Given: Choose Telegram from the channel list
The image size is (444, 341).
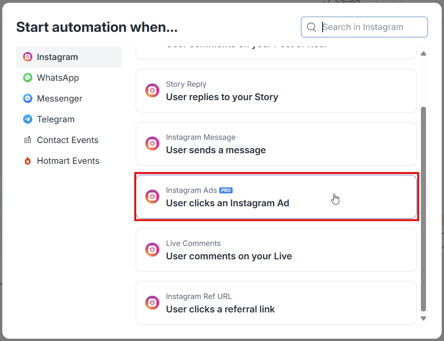Looking at the screenshot, I should (x=69, y=119).
